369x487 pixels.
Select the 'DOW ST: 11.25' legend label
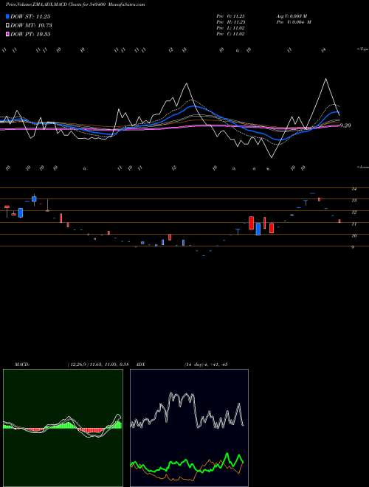point(30,17)
